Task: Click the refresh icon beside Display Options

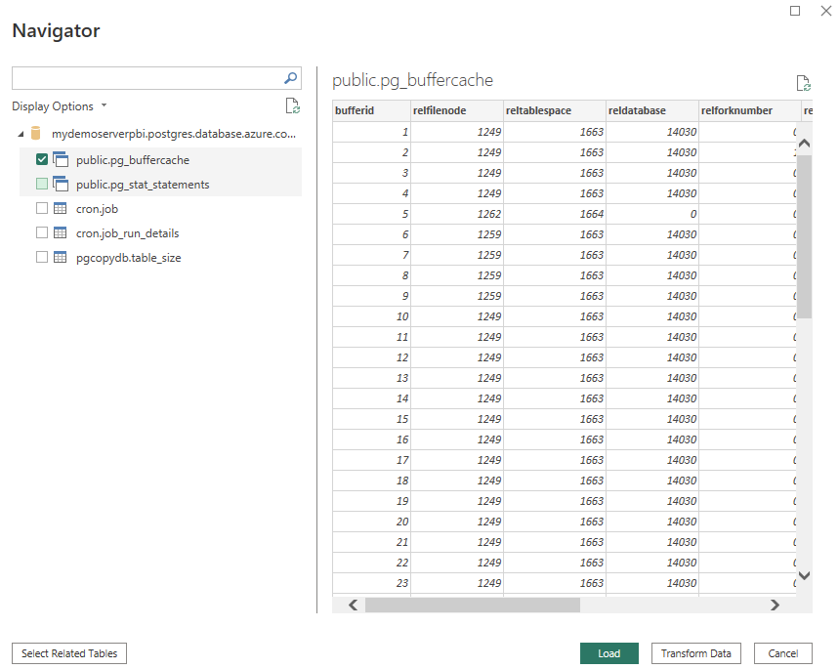Action: (x=291, y=105)
